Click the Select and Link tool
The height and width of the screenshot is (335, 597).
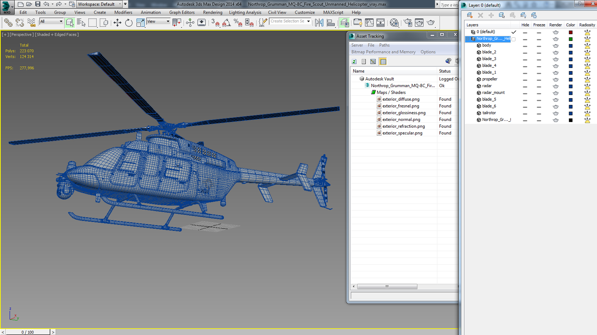pos(8,23)
